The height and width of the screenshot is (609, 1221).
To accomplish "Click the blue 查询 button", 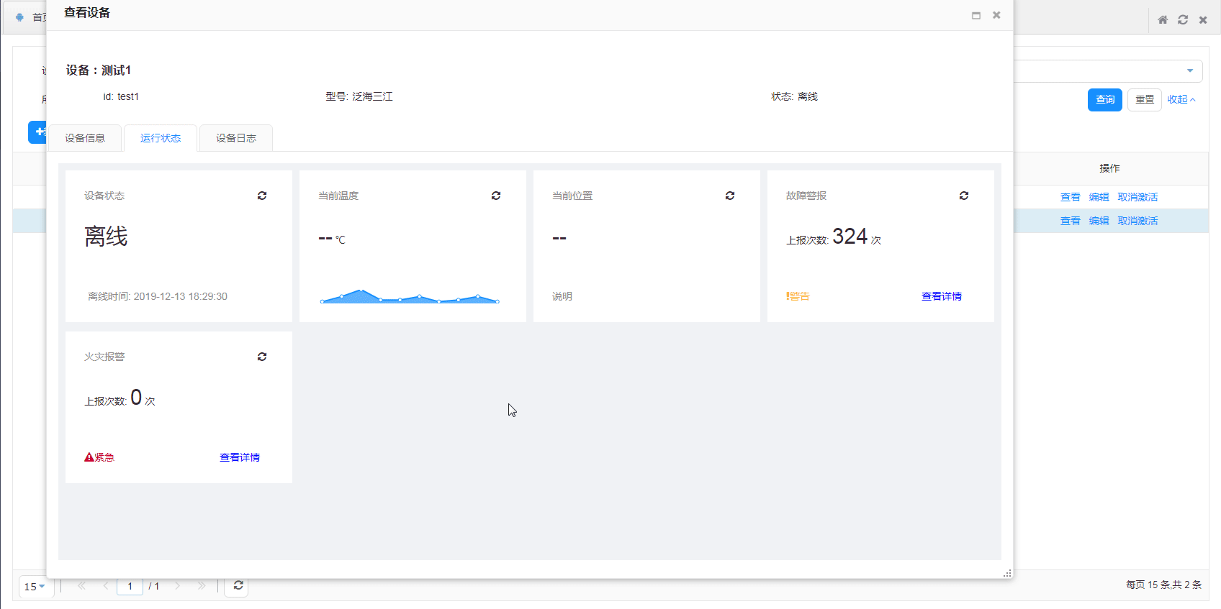I will coord(1104,99).
